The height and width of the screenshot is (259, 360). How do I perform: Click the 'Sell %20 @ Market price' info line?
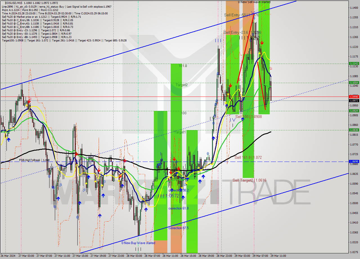41,17
